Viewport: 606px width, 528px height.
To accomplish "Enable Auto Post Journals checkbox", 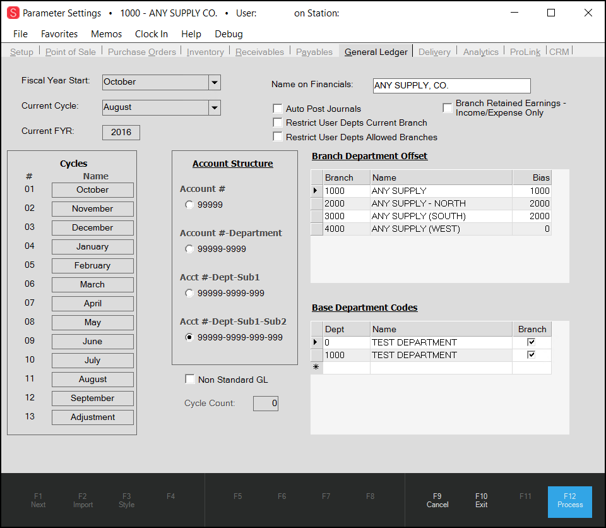I will 278,109.
